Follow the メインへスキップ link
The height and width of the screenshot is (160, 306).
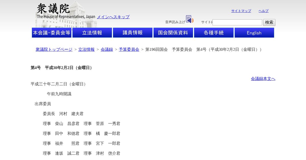coord(113,17)
